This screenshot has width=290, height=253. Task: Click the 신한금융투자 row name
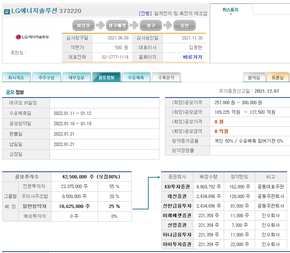tap(177, 206)
